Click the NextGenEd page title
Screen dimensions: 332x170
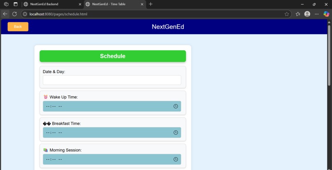click(x=168, y=27)
